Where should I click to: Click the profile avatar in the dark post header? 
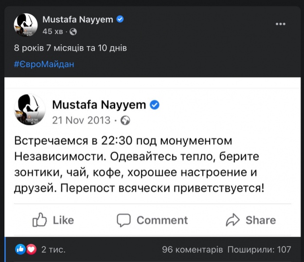(x=26, y=25)
